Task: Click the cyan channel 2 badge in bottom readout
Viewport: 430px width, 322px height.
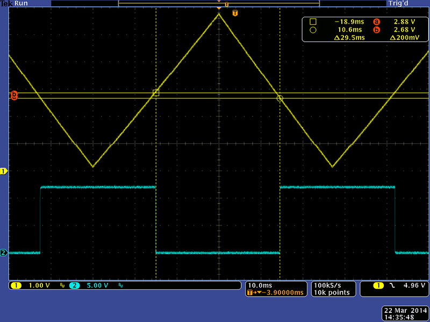Action: pyautogui.click(x=75, y=286)
